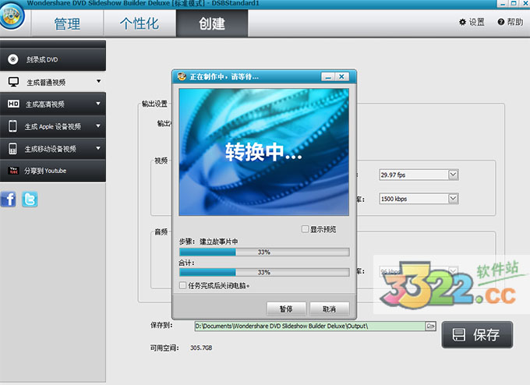530x385 pixels.
Task: Open the 1500 kbps bitrate dropdown
Action: [x=453, y=199]
